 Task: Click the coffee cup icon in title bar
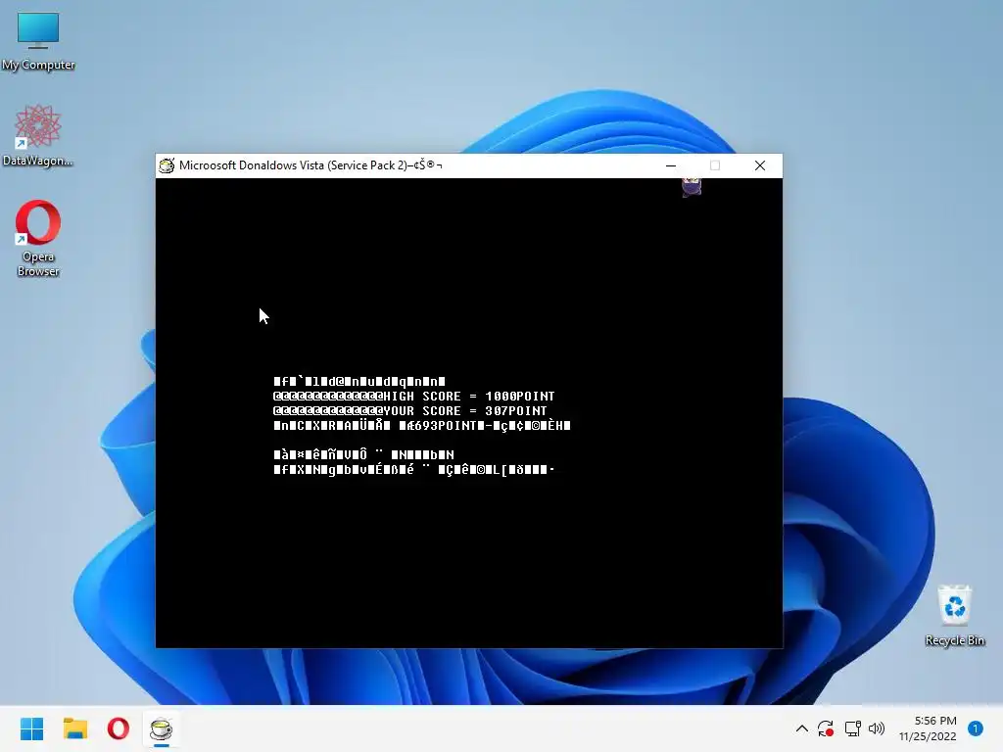pos(167,165)
